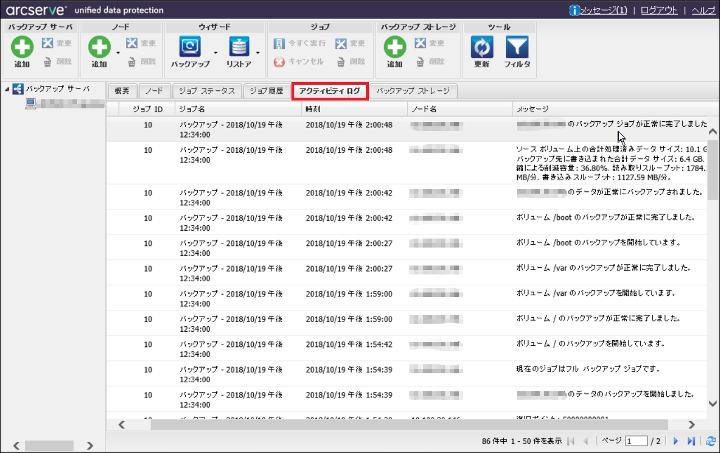The image size is (720, 453).
Task: Open the Restore wizard icon
Action: tap(239, 48)
